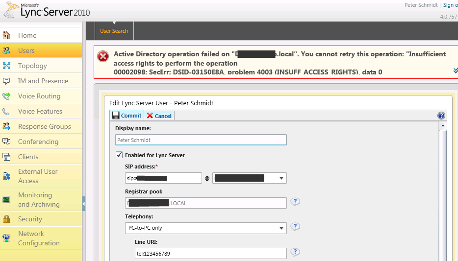This screenshot has height=261, width=458.
Task: Click the Users people icon
Action: point(6,50)
